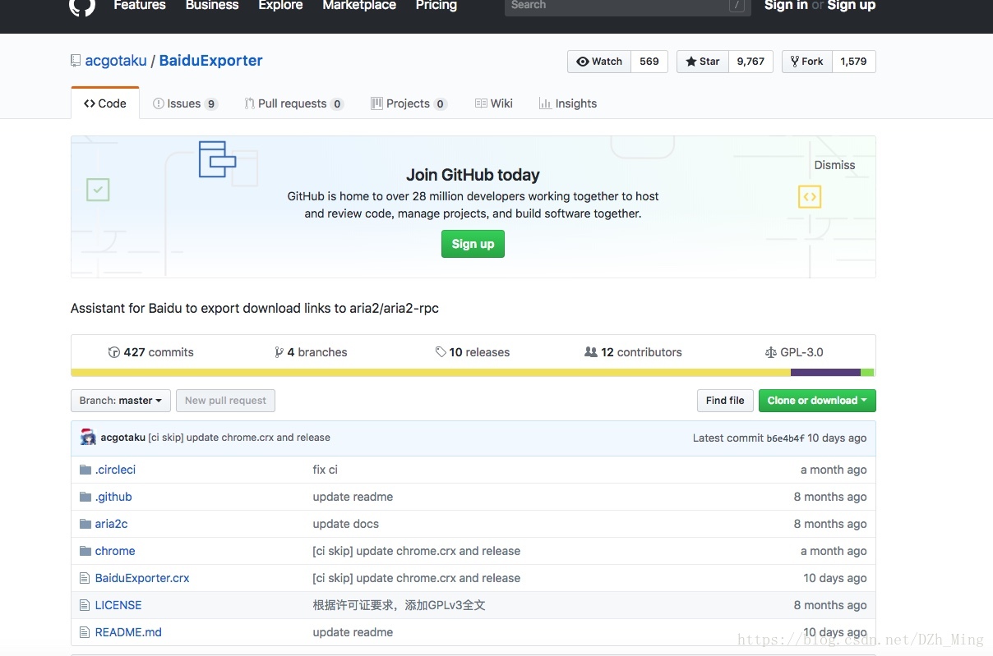Open Marketplace in the top navigation
This screenshot has height=656, width=993.
[359, 5]
